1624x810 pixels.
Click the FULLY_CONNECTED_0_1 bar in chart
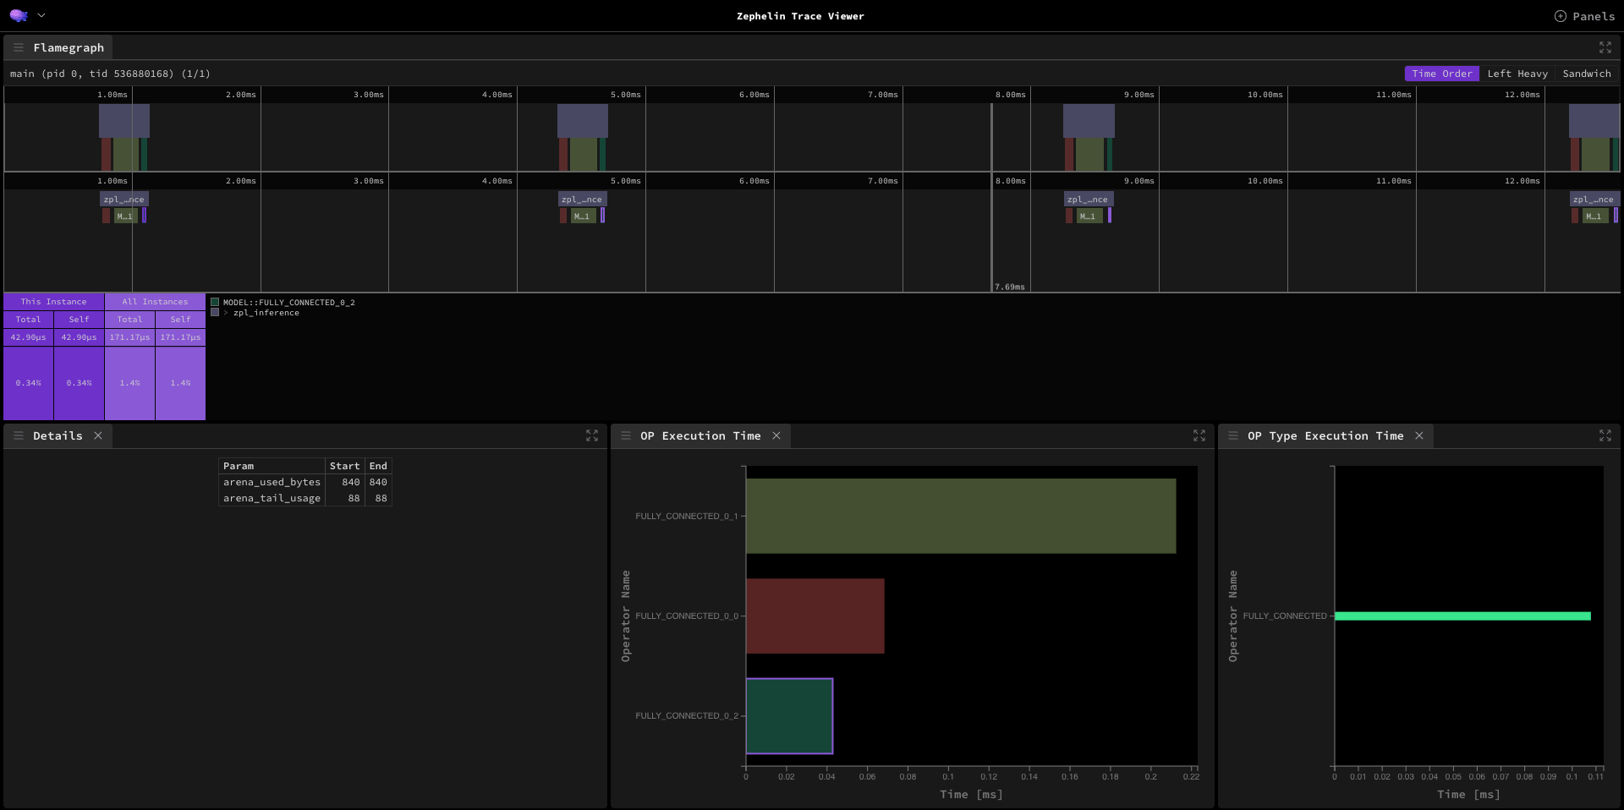pos(960,516)
